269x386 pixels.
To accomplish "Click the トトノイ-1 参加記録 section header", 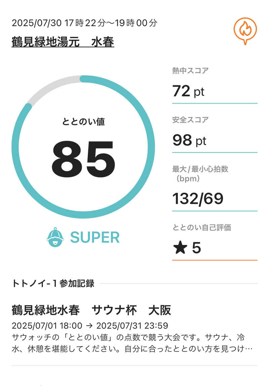I will pos(53,284).
